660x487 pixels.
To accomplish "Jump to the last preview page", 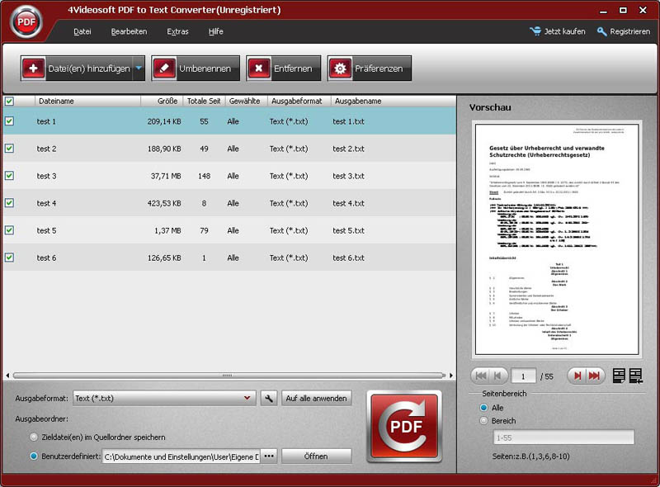I will [597, 376].
